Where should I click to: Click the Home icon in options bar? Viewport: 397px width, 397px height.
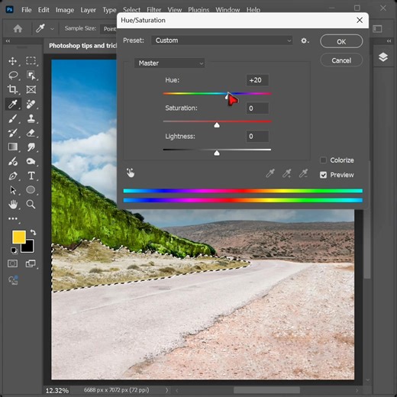coord(18,28)
